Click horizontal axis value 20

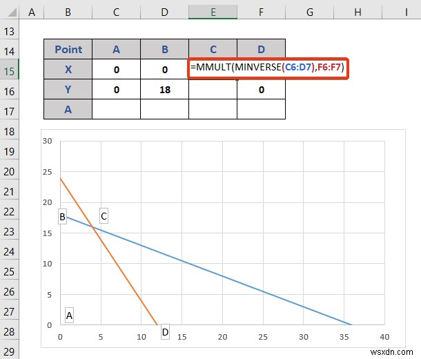222,337
